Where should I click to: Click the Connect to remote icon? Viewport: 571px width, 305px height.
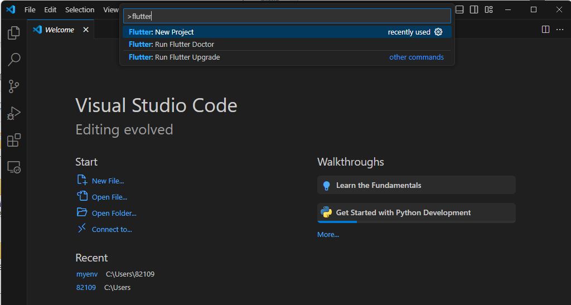(82, 228)
